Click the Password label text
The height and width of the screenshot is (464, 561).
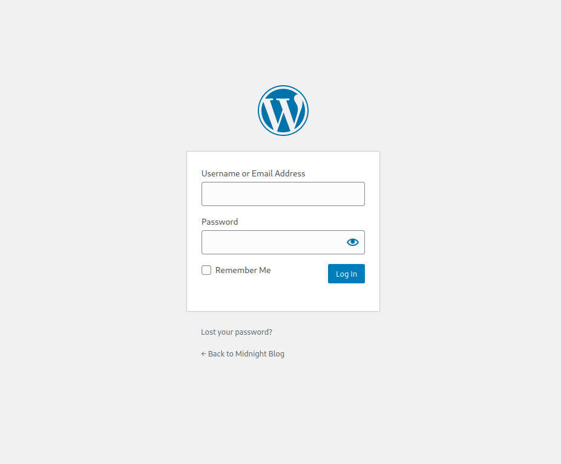click(220, 222)
